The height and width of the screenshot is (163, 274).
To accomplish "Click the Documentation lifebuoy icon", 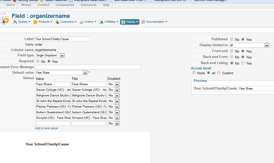I will tap(143, 22).
